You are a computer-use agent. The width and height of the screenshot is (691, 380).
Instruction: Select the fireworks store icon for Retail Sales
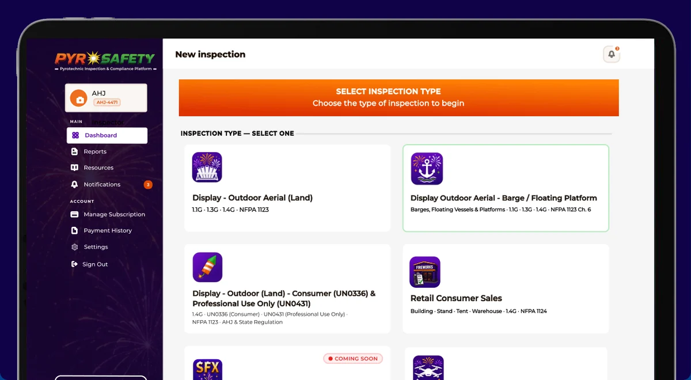(425, 272)
